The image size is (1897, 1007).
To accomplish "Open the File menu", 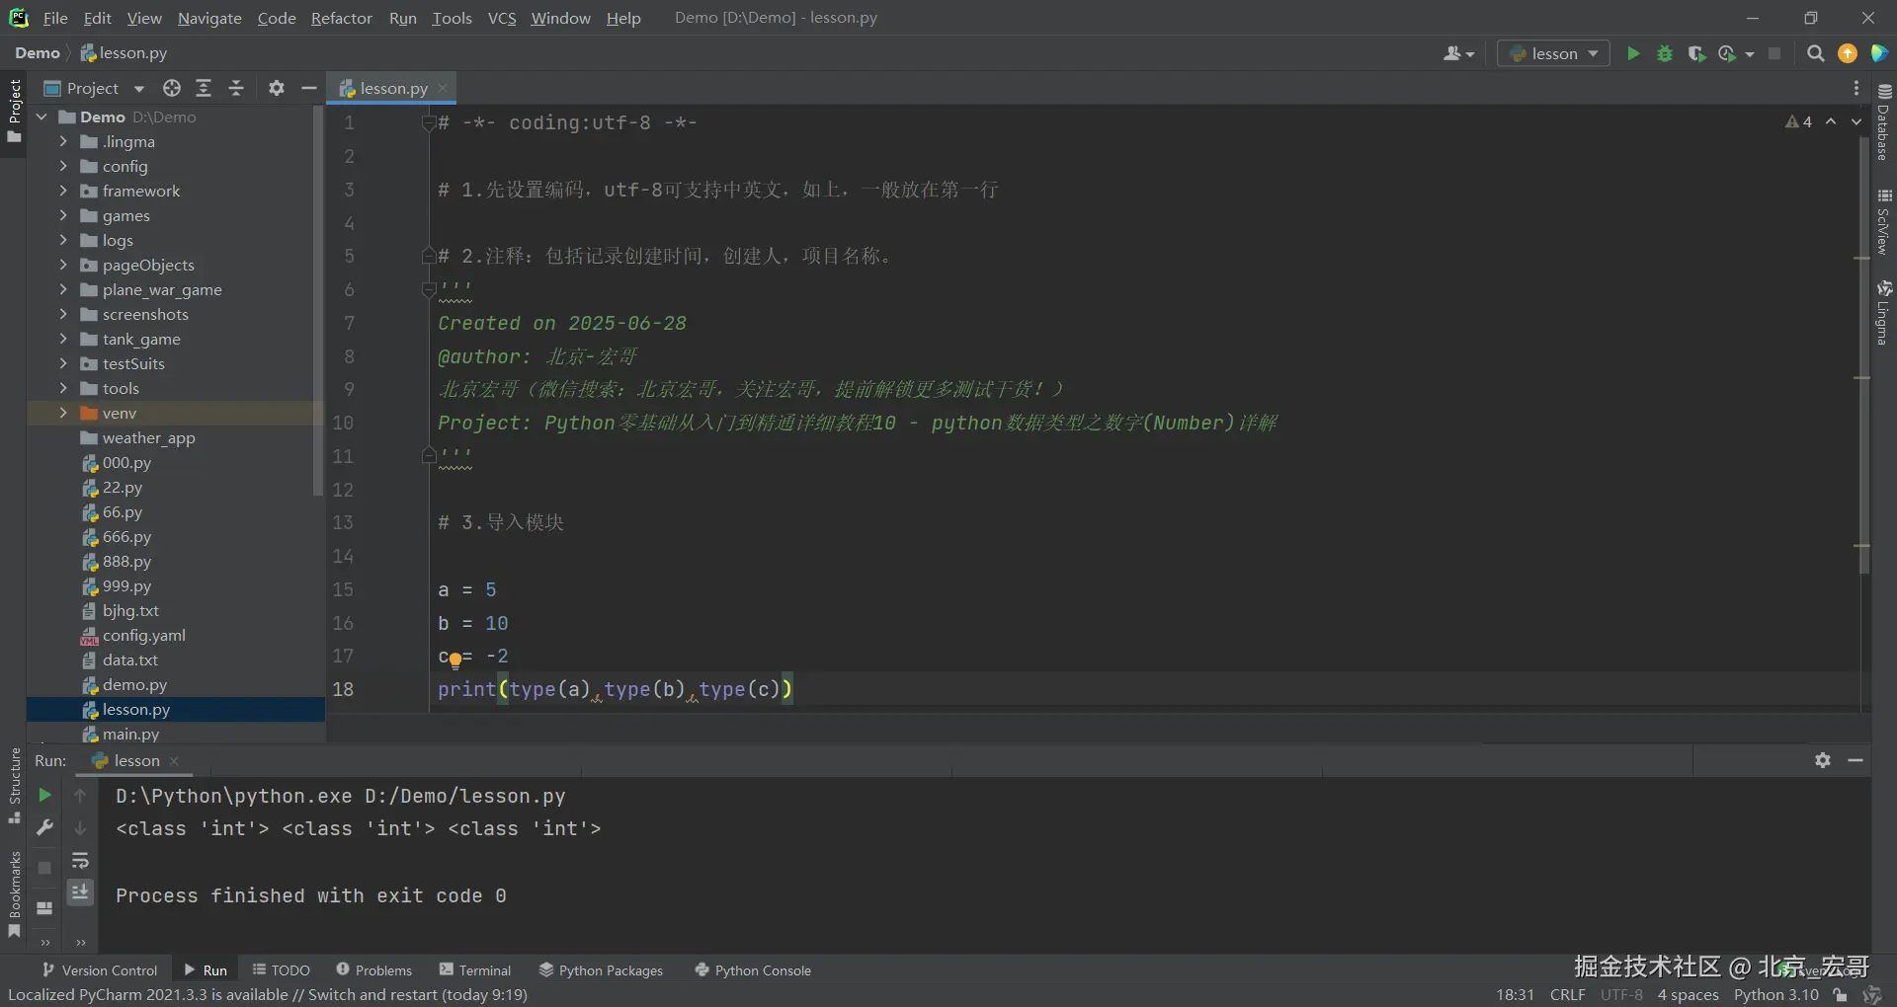I will (x=55, y=18).
